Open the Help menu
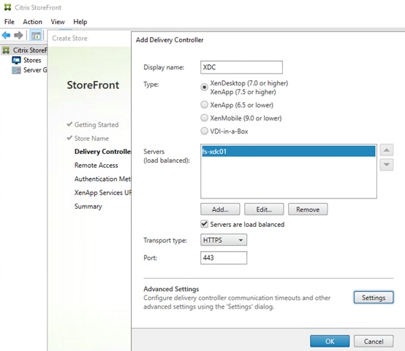This screenshot has height=351, width=405. tap(80, 22)
